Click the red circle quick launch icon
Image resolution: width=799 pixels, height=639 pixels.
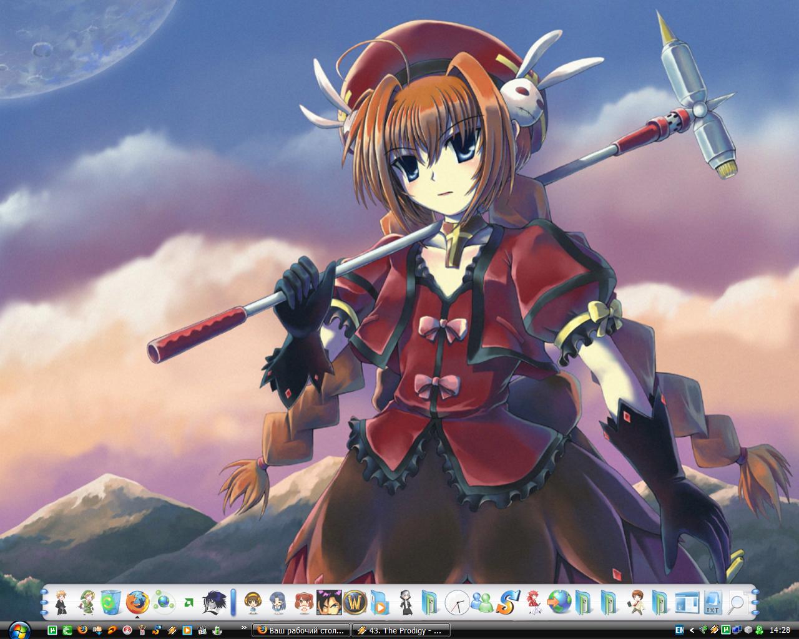[x=127, y=630]
